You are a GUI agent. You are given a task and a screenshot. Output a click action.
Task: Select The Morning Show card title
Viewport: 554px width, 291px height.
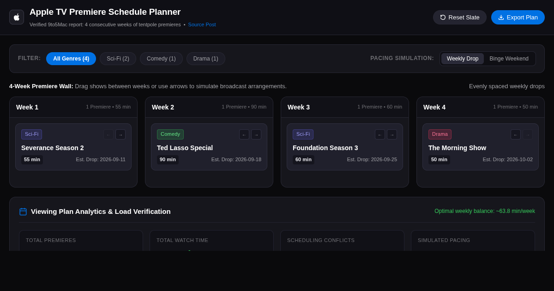[x=457, y=148]
